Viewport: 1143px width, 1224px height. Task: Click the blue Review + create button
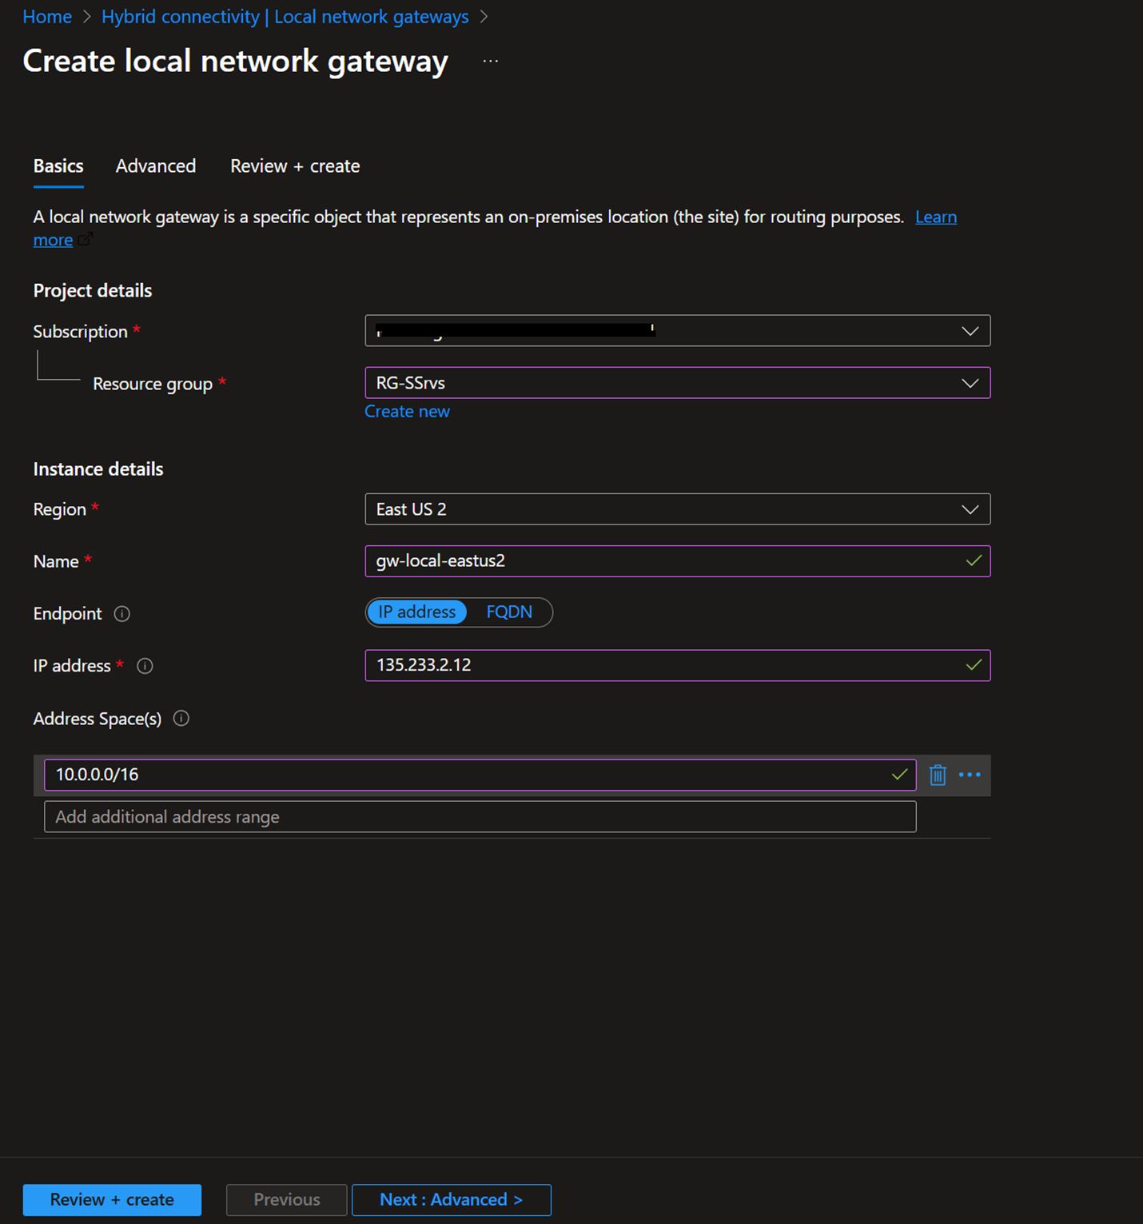(112, 1199)
